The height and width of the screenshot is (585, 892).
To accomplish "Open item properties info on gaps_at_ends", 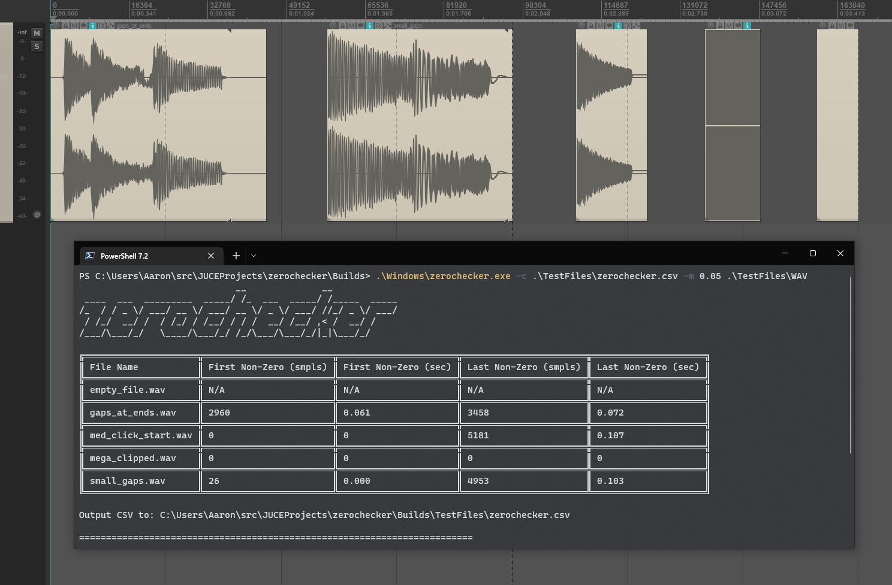I will pos(92,26).
